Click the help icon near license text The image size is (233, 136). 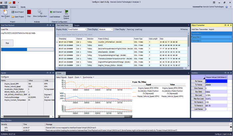click(227, 7)
